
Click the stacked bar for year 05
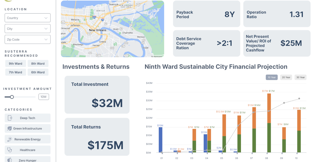click(224, 134)
